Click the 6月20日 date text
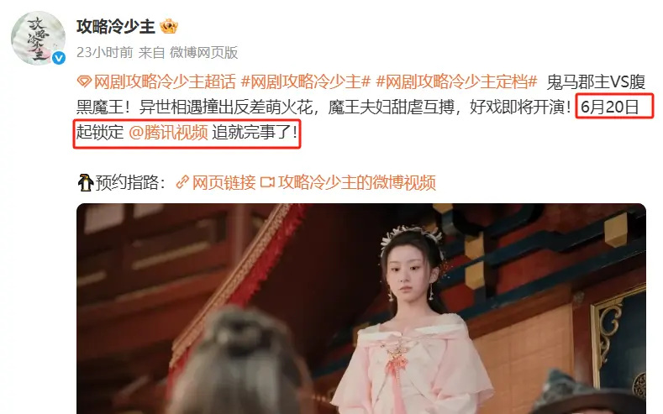Viewport: 663px width, 414px height. 609,107
